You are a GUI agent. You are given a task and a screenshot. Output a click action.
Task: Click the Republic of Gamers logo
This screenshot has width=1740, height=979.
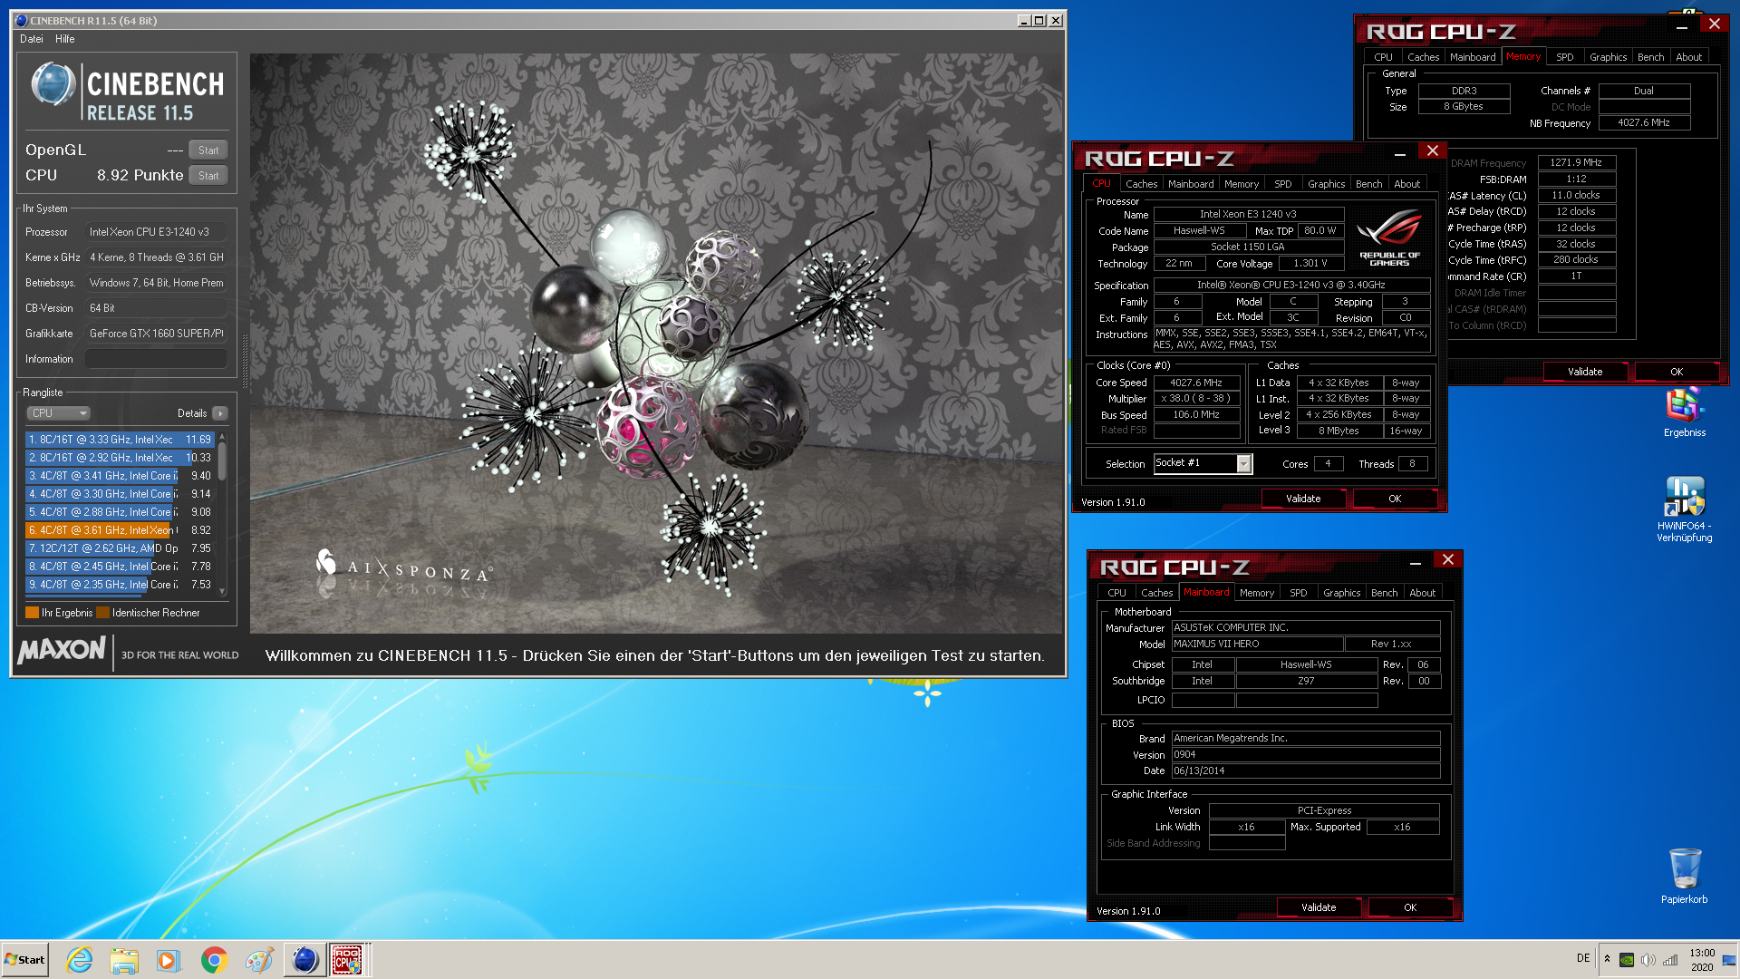1389,238
